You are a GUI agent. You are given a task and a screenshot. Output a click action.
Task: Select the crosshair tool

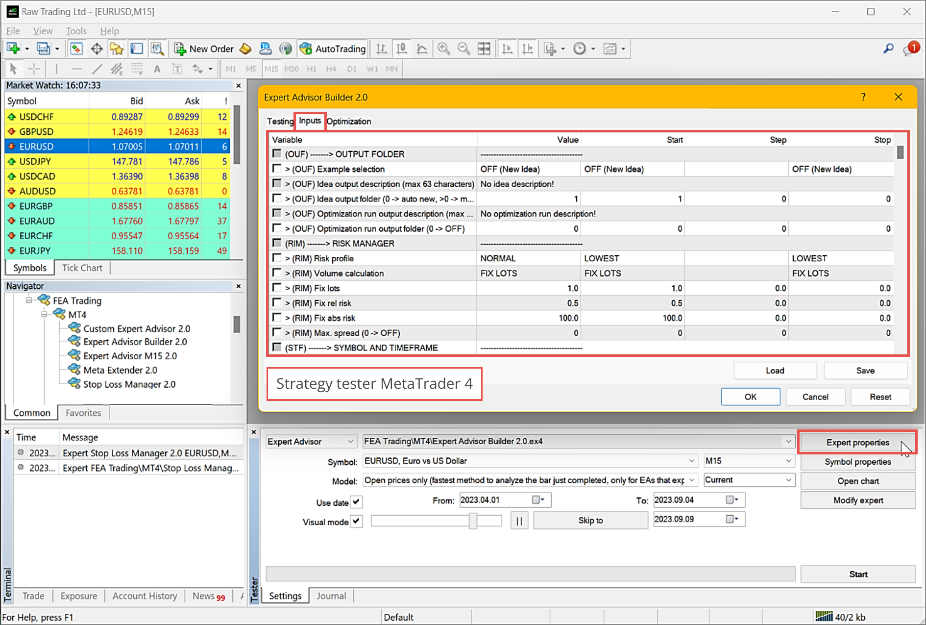click(x=34, y=69)
